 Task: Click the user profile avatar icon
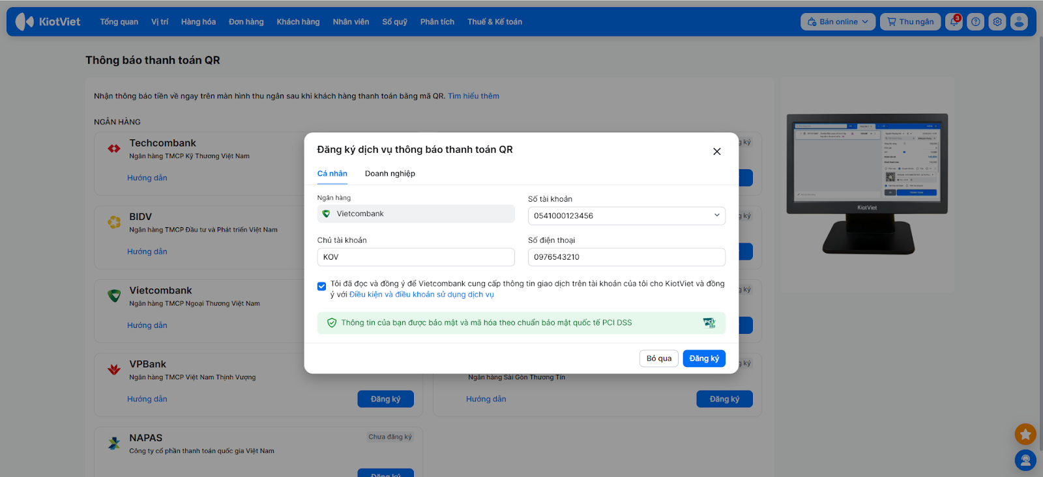click(x=1019, y=22)
